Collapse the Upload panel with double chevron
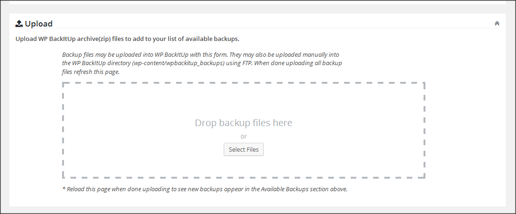 coord(497,24)
